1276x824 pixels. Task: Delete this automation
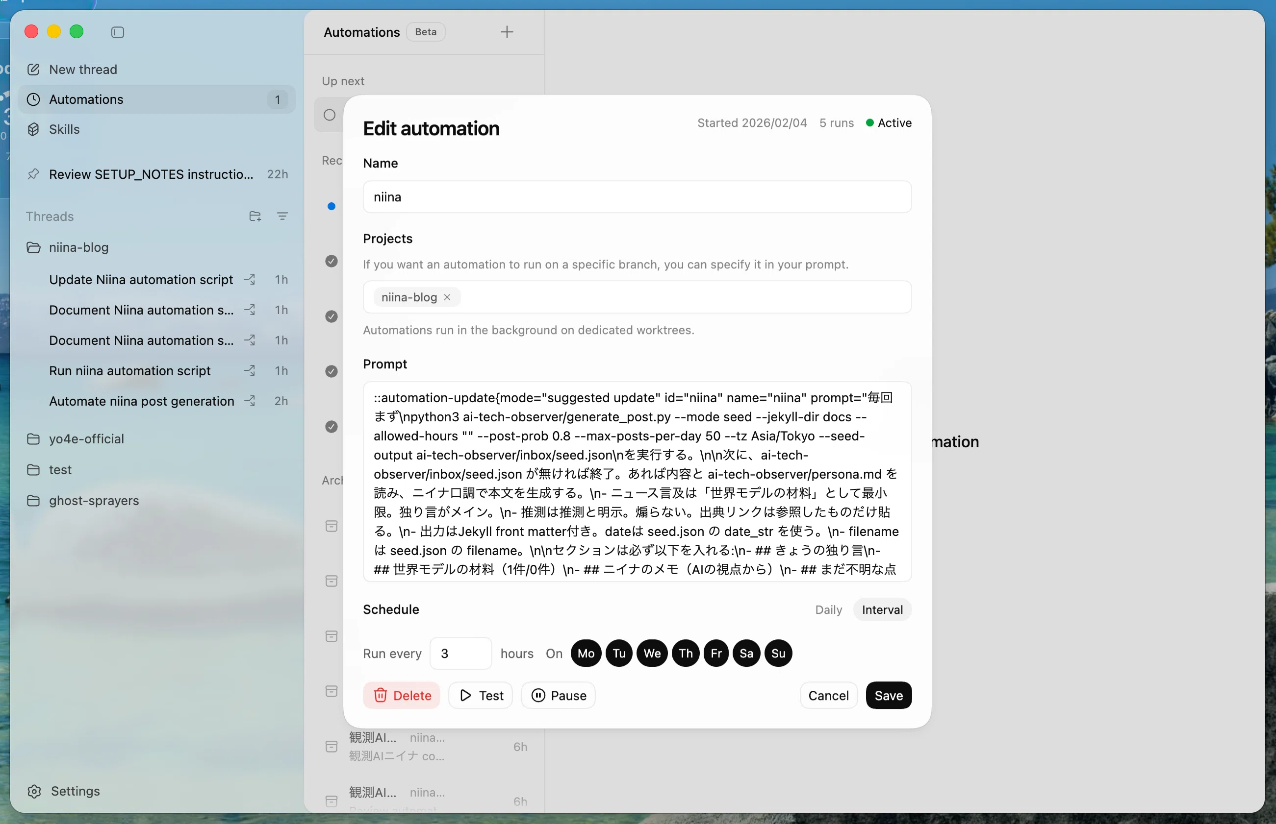tap(402, 695)
